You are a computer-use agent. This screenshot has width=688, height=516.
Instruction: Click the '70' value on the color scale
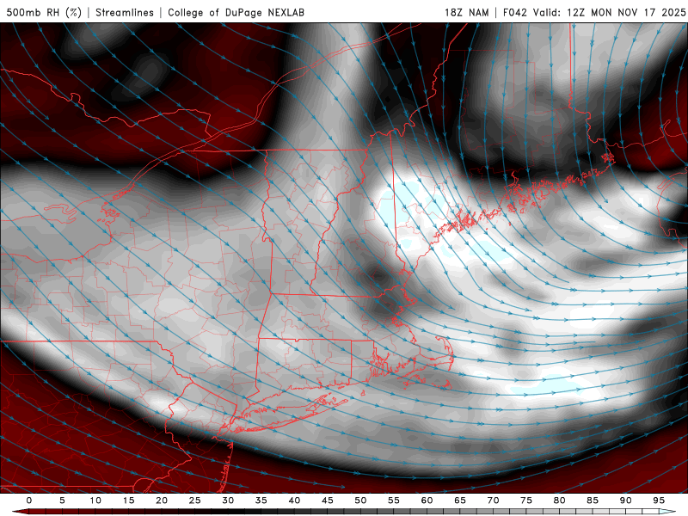point(493,501)
